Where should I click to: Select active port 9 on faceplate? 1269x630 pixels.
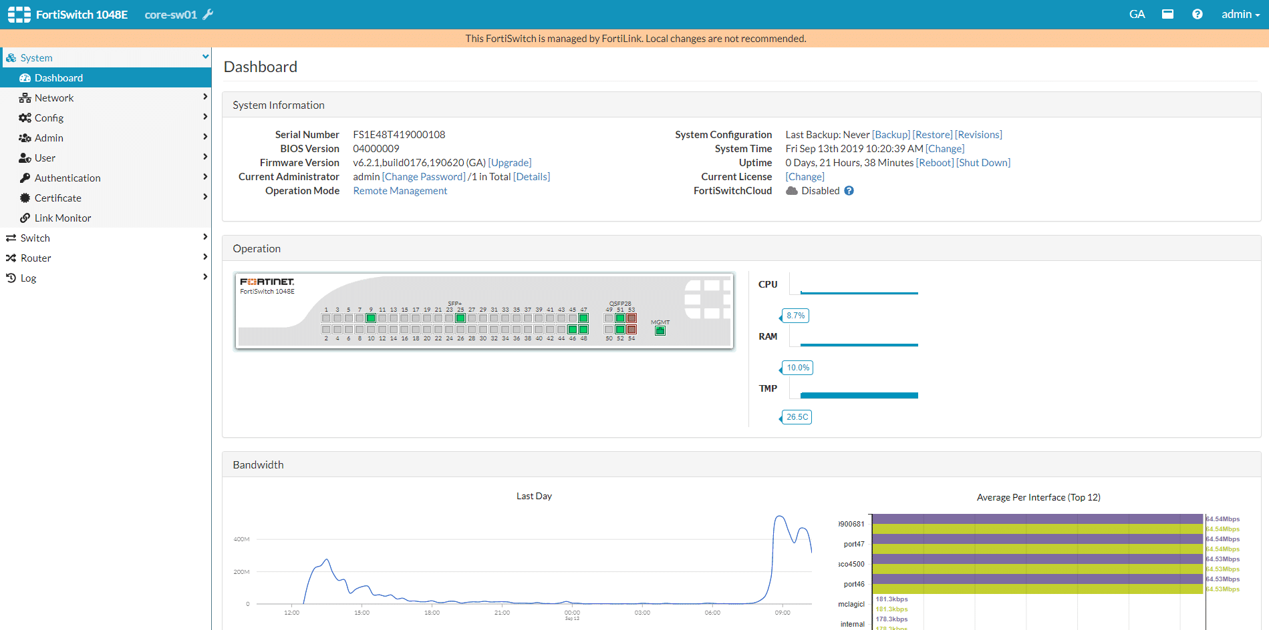click(371, 318)
